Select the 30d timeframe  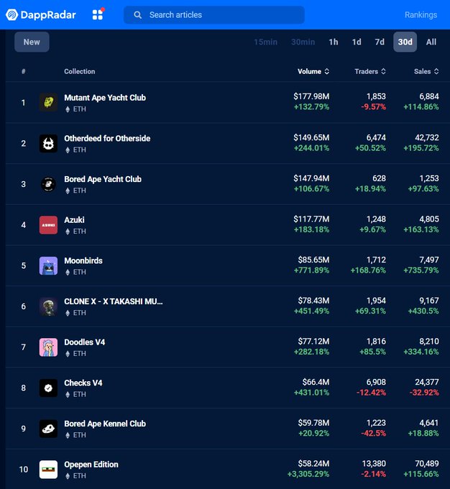click(x=405, y=42)
